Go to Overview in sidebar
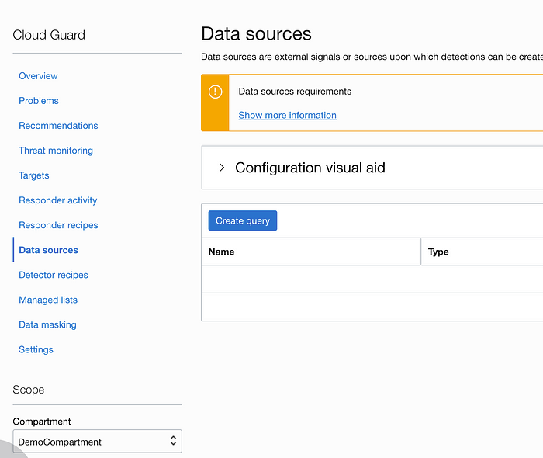Viewport: 543px width, 458px height. 38,76
